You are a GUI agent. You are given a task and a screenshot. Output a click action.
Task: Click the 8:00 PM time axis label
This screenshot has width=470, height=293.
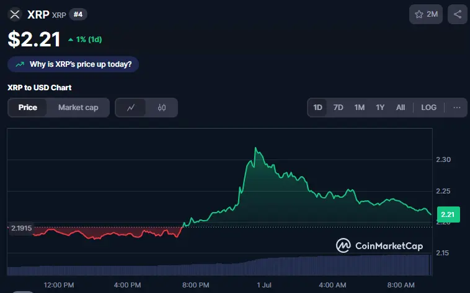[196, 285]
